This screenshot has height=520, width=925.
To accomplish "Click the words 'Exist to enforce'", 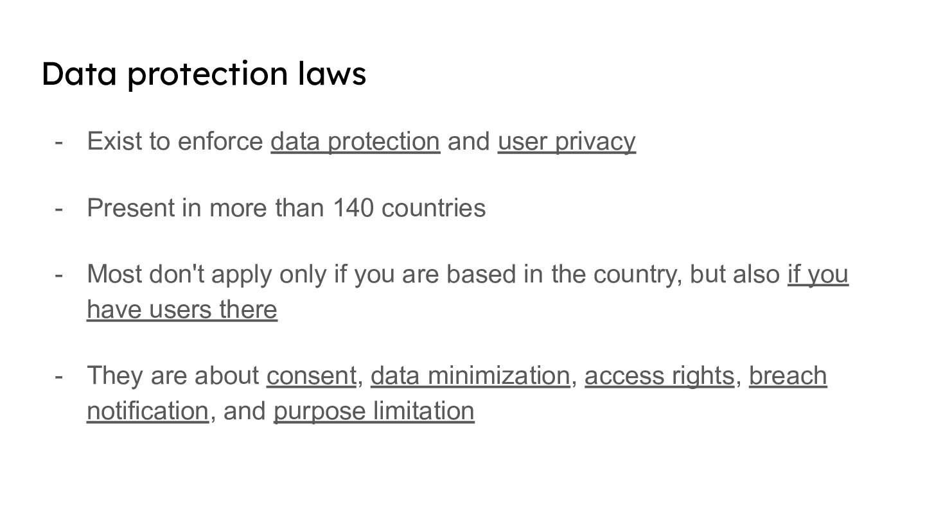I will (175, 141).
